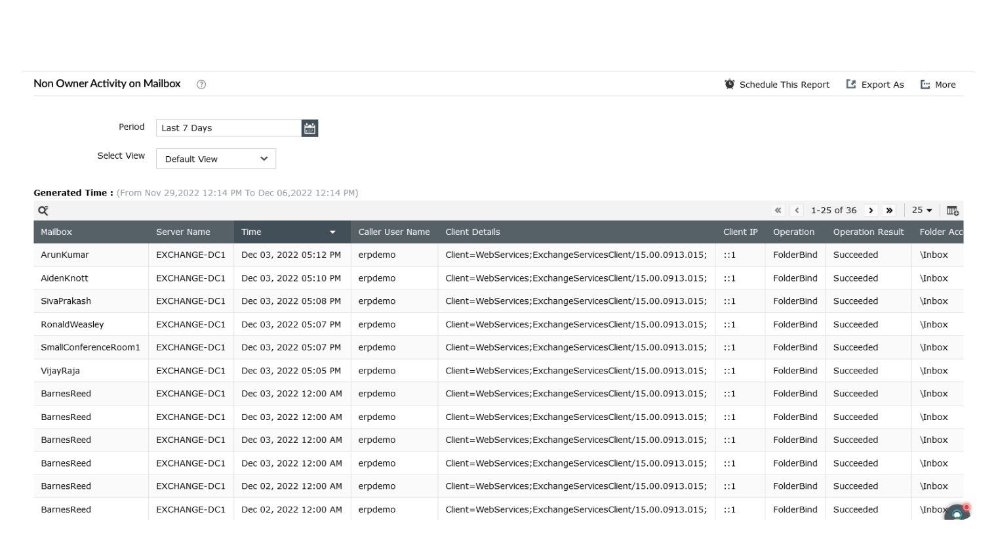996x544 pixels.
Task: Jump to the first page using double-arrow icon
Action: click(x=778, y=210)
